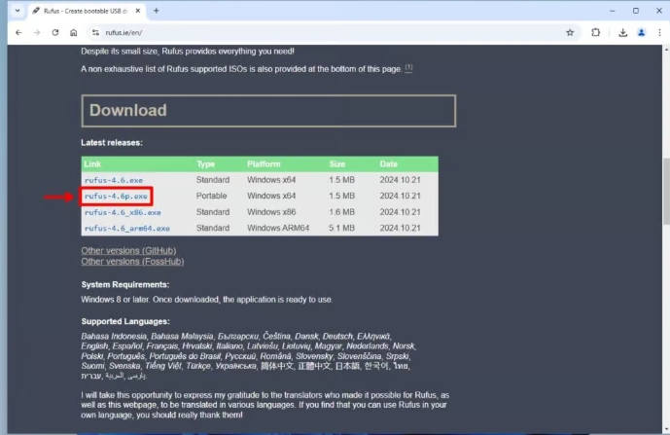The height and width of the screenshot is (435, 670).
Task: Click the rufus.ie/en/ address bar
Action: pyautogui.click(x=329, y=32)
